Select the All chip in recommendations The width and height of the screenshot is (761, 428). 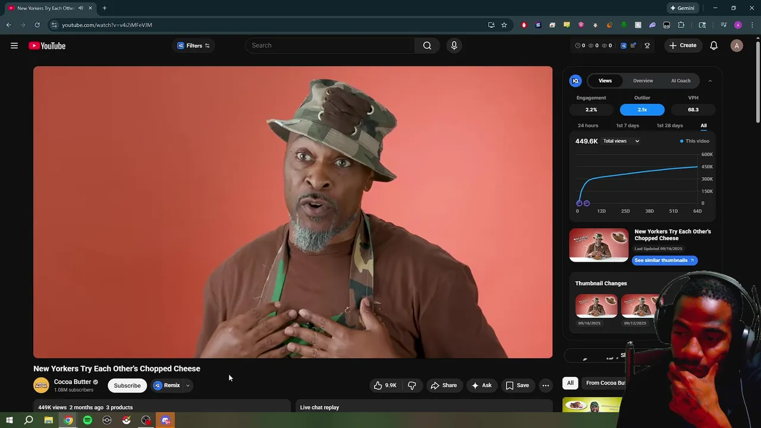coord(570,383)
